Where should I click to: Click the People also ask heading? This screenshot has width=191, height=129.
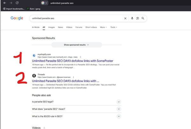point(41,95)
